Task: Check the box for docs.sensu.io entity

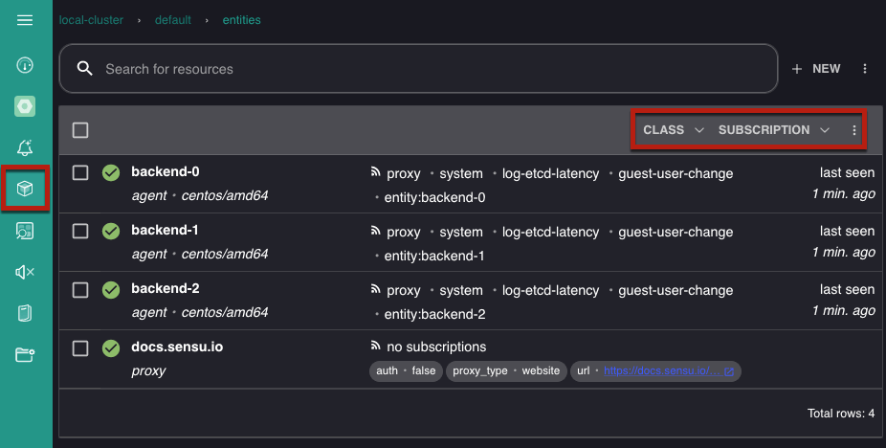Action: (x=80, y=347)
